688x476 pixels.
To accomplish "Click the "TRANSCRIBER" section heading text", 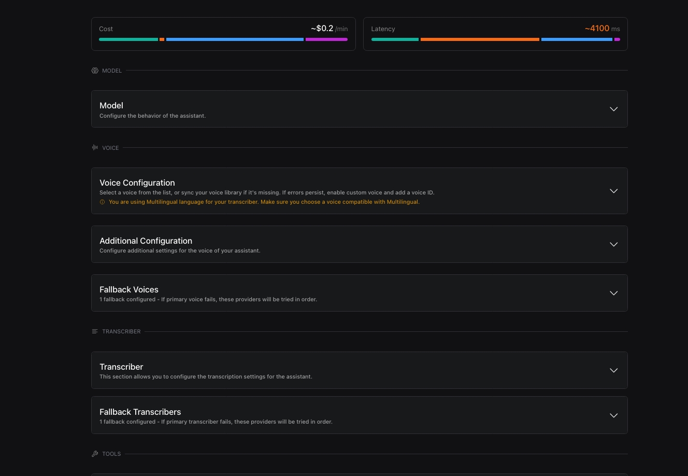I will [121, 331].
